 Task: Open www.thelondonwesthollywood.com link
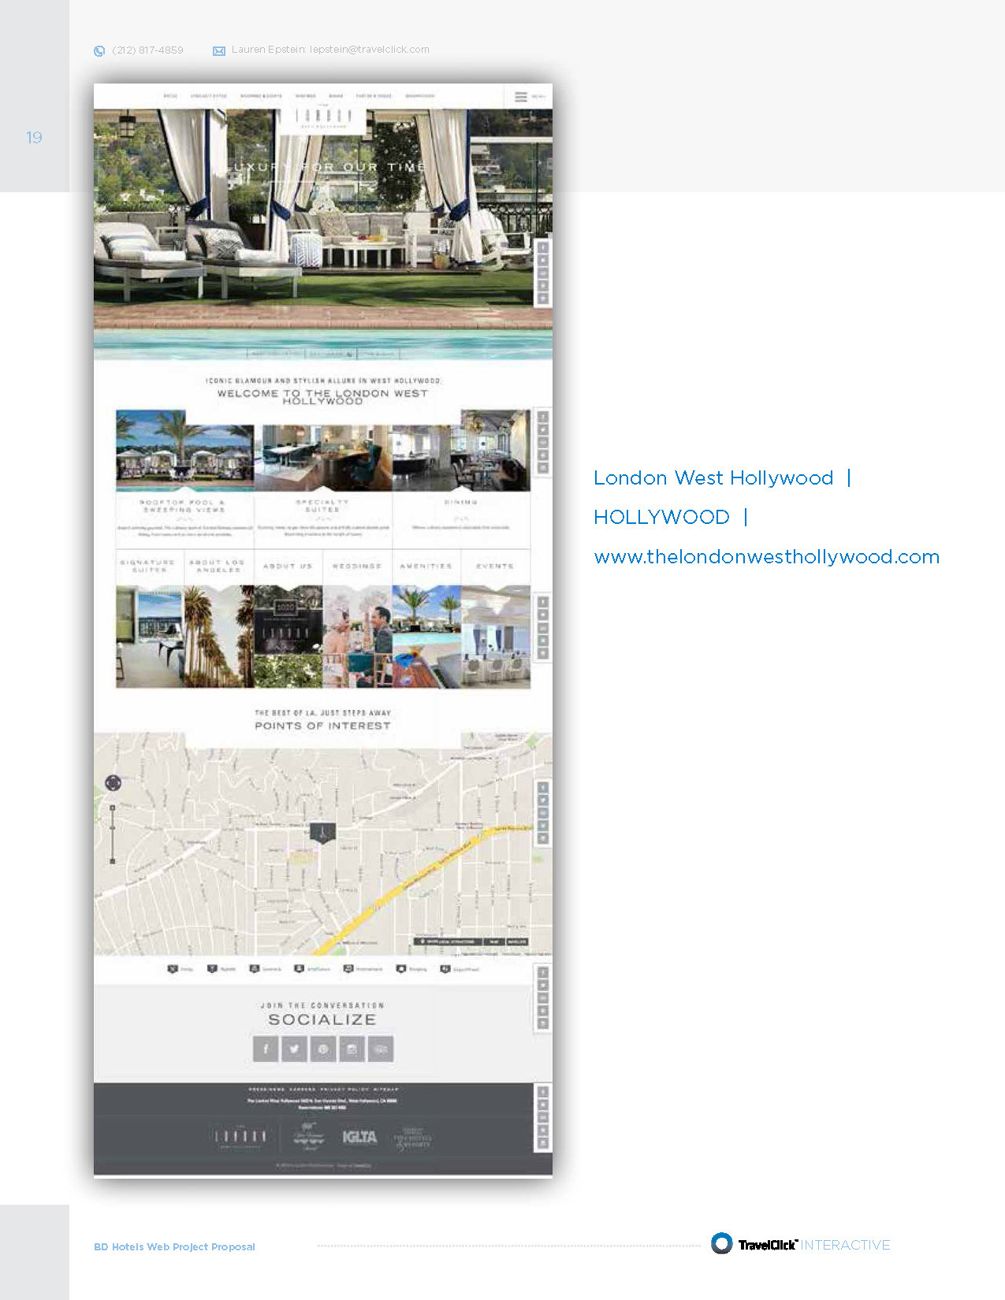[766, 557]
